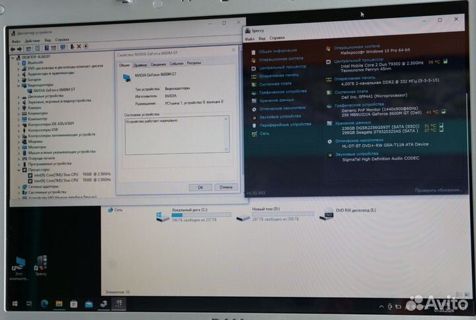The height and width of the screenshot is (320, 476).
Task: Open Microsoft Store from the taskbar
Action: (x=74, y=304)
